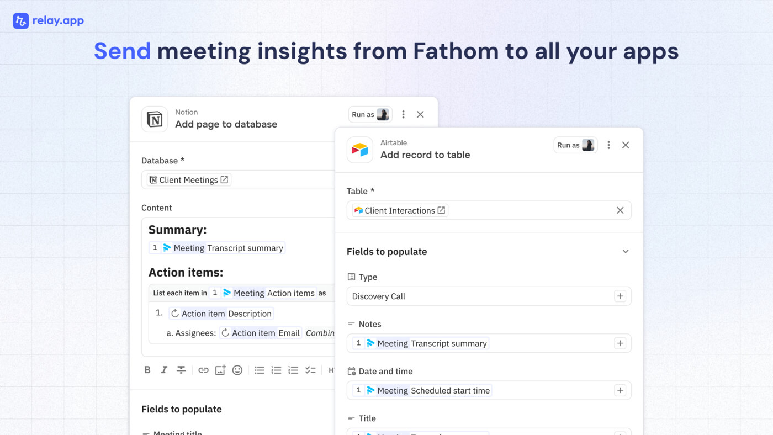The width and height of the screenshot is (773, 435).
Task: Click plus button in Date and time field
Action: 620,390
